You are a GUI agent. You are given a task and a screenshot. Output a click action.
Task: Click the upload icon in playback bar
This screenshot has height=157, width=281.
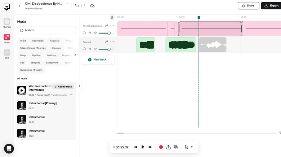pos(168,147)
